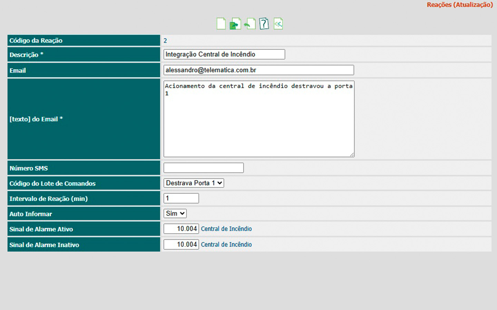The height and width of the screenshot is (310, 497).
Task: Expand the Auto Informar Sim dropdown
Action: 175,214
